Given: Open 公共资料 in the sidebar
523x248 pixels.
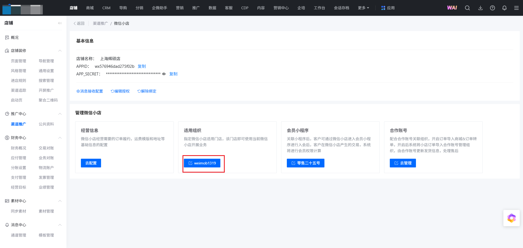Looking at the screenshot, I should (46, 124).
